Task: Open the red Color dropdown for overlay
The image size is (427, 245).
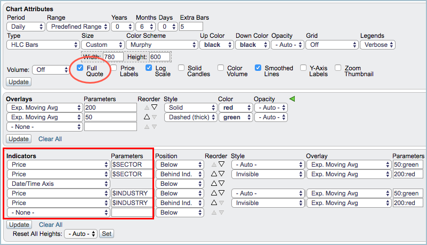Action: tap(233, 108)
